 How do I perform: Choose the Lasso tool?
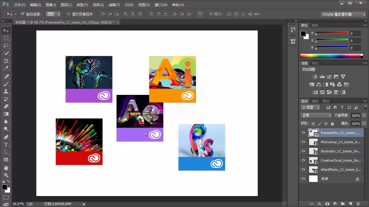6,46
